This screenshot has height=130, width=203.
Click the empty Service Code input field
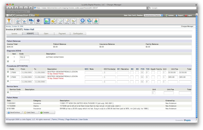point(15,93)
